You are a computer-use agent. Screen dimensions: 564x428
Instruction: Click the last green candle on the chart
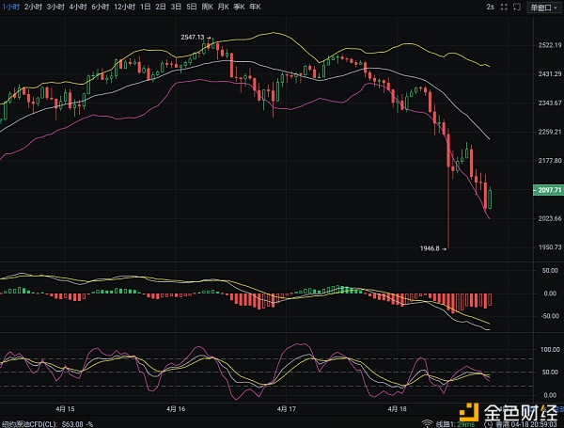point(490,198)
